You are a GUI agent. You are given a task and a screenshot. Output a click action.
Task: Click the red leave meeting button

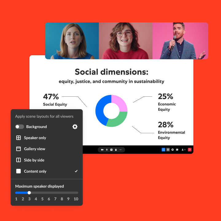190,150
